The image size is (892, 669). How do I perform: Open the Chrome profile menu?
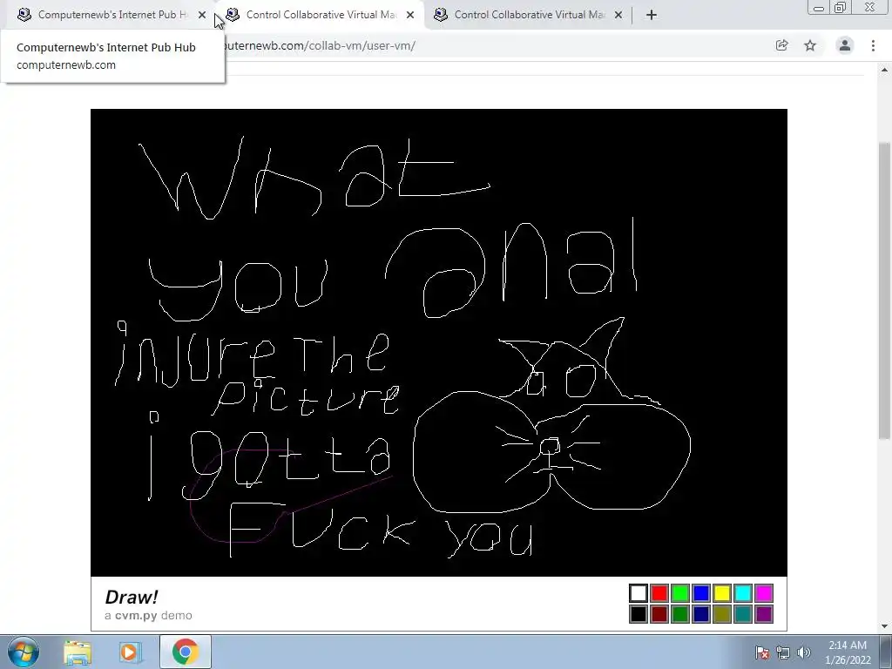845,45
